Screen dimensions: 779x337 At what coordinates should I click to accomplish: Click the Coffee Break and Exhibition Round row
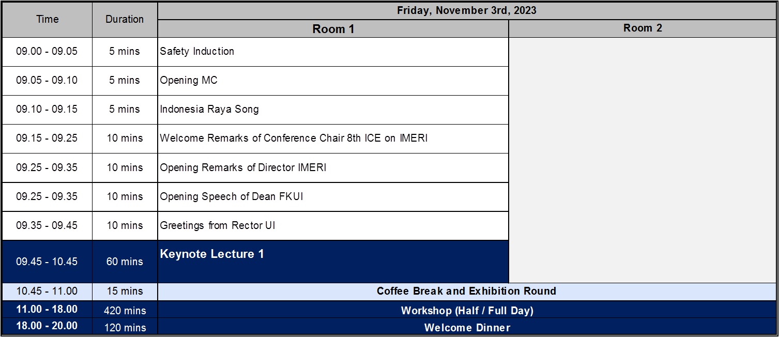pos(466,292)
